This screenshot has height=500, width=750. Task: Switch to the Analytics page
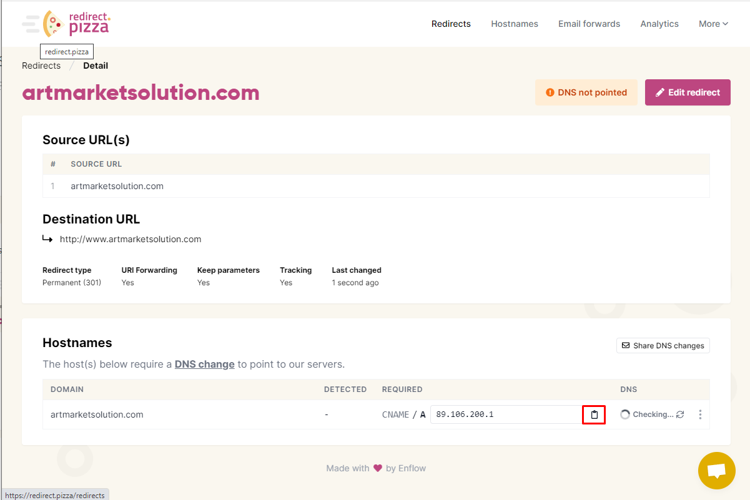click(x=659, y=24)
